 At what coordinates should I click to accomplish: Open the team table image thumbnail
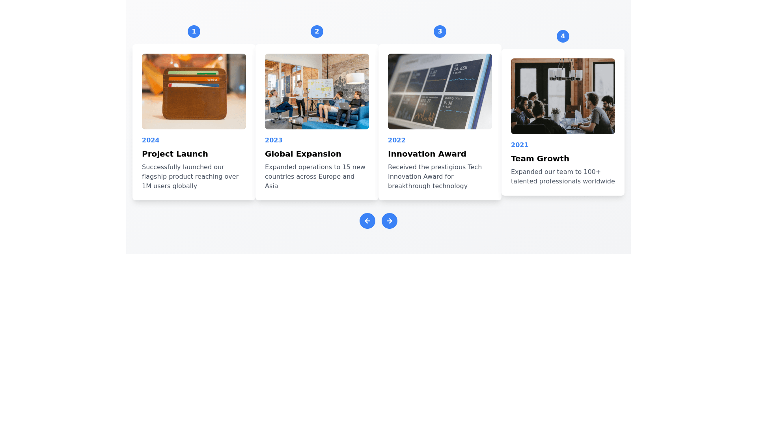(563, 96)
